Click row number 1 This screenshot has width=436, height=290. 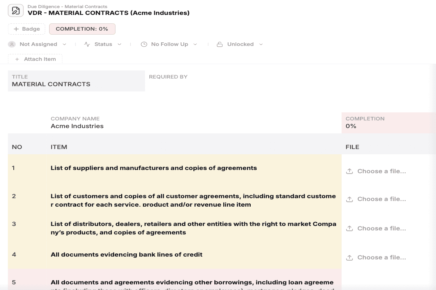point(13,168)
